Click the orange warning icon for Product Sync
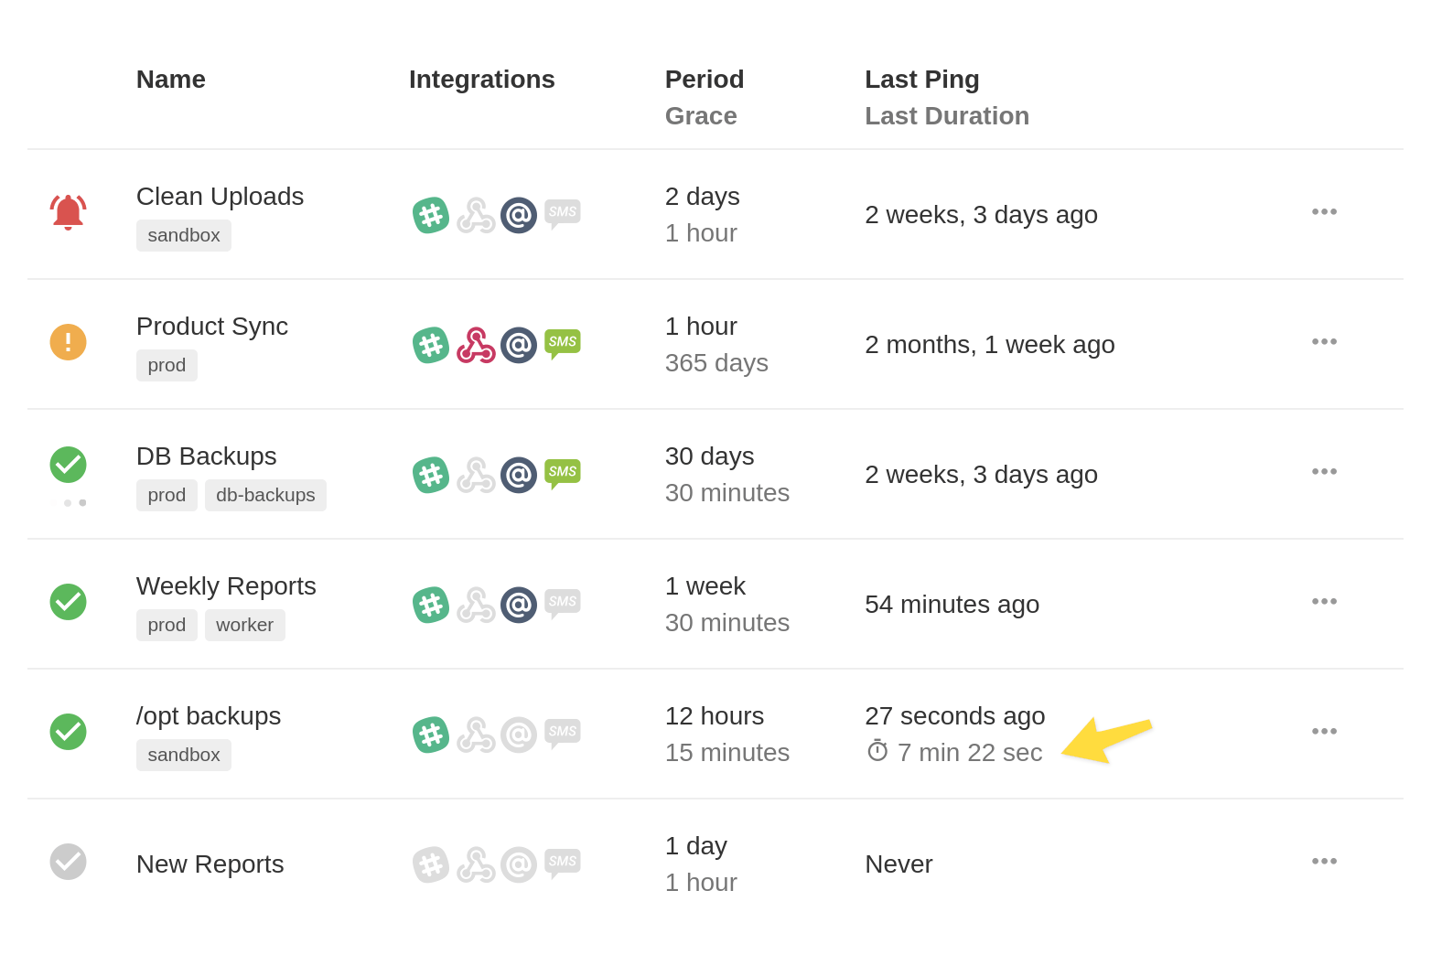This screenshot has height=955, width=1431. [x=68, y=342]
